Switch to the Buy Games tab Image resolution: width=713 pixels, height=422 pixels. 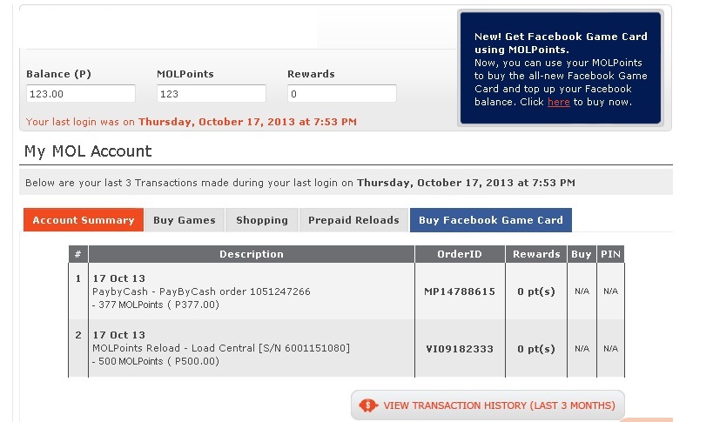pos(184,220)
